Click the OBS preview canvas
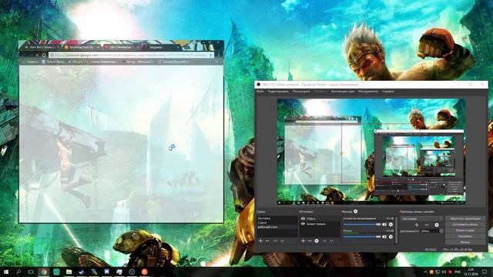 pos(371,152)
